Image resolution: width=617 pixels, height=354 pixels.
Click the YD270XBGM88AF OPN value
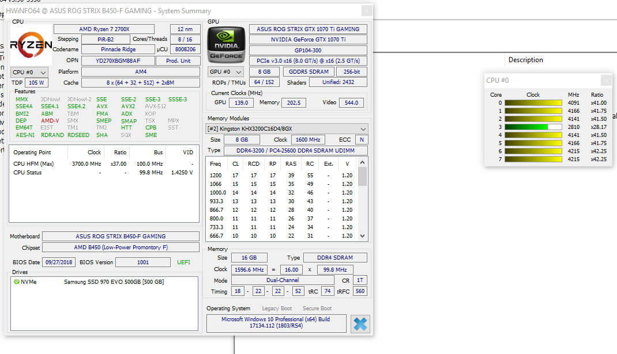point(118,61)
